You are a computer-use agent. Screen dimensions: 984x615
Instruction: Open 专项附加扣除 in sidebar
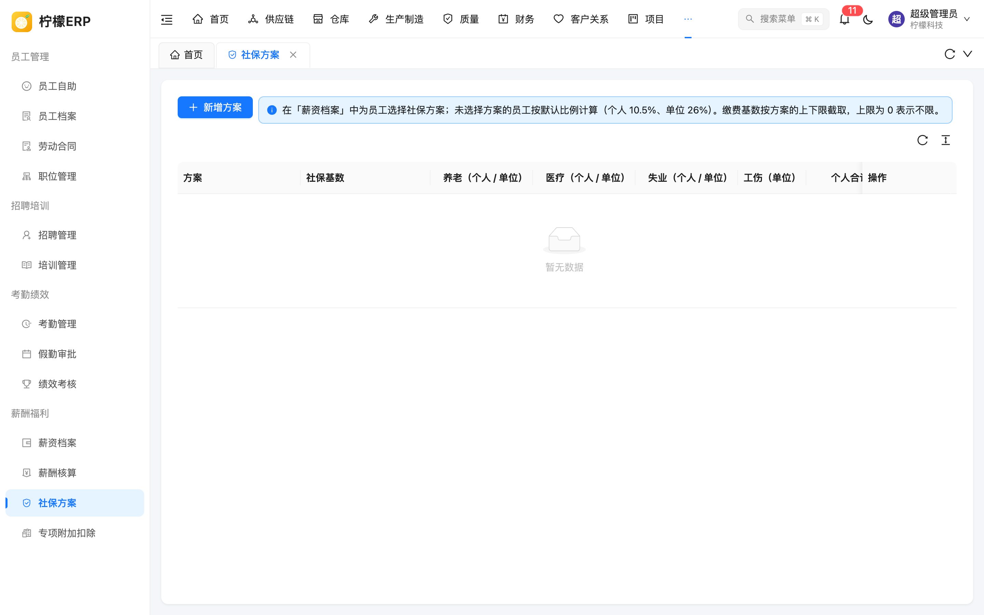click(75, 533)
